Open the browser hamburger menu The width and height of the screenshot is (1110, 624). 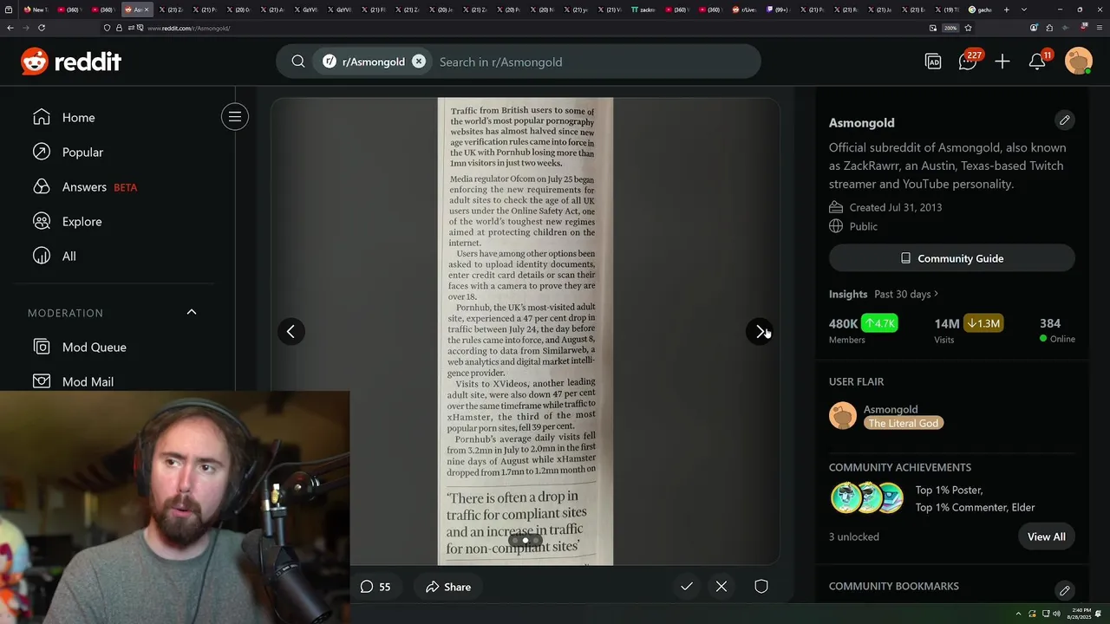tap(1100, 28)
